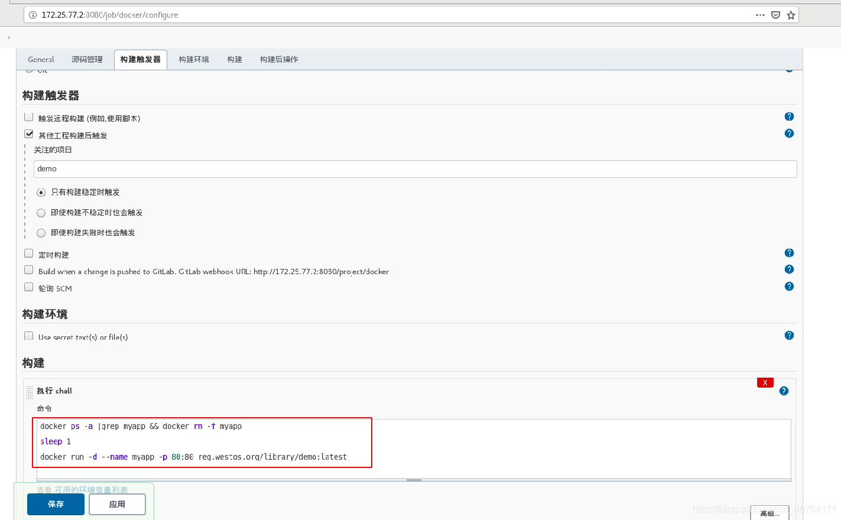The height and width of the screenshot is (520, 841).
Task: Switch to the 构建触发器 tab
Action: (x=141, y=60)
